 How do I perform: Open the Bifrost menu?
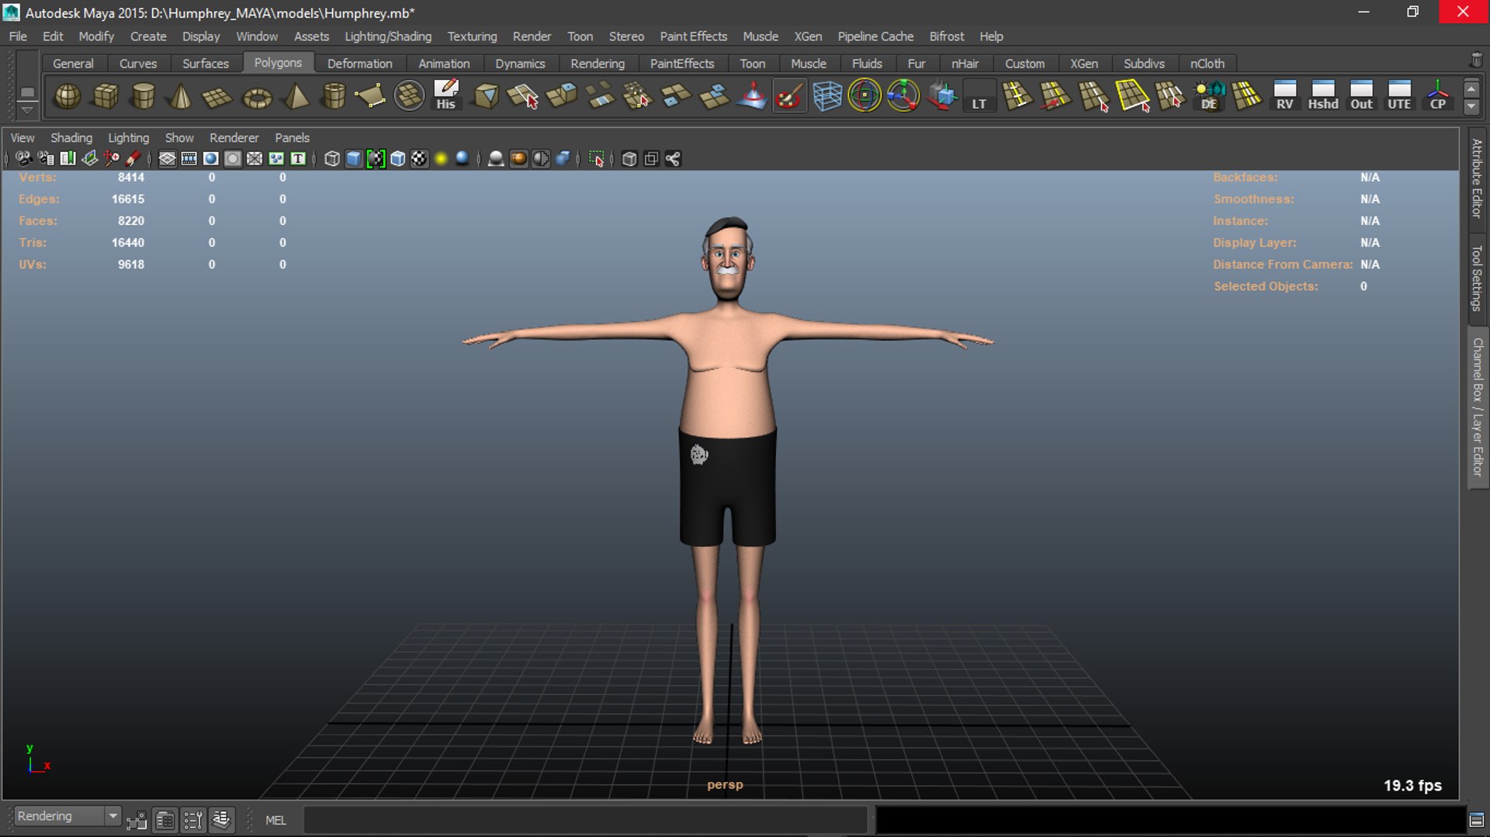click(947, 36)
